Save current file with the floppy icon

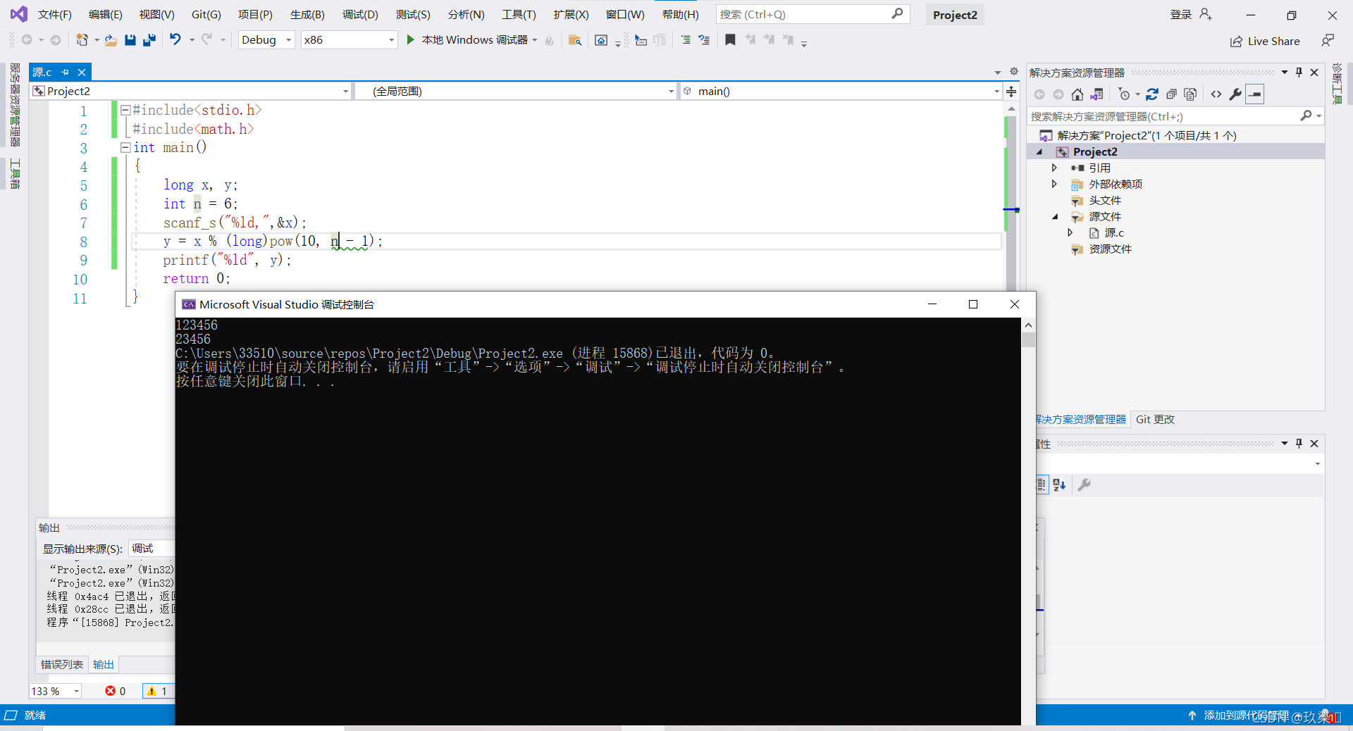click(x=130, y=40)
